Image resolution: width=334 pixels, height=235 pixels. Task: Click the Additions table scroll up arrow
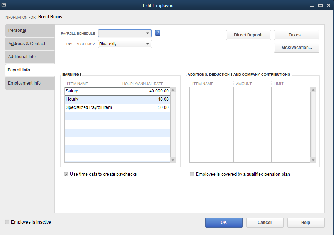(313, 90)
